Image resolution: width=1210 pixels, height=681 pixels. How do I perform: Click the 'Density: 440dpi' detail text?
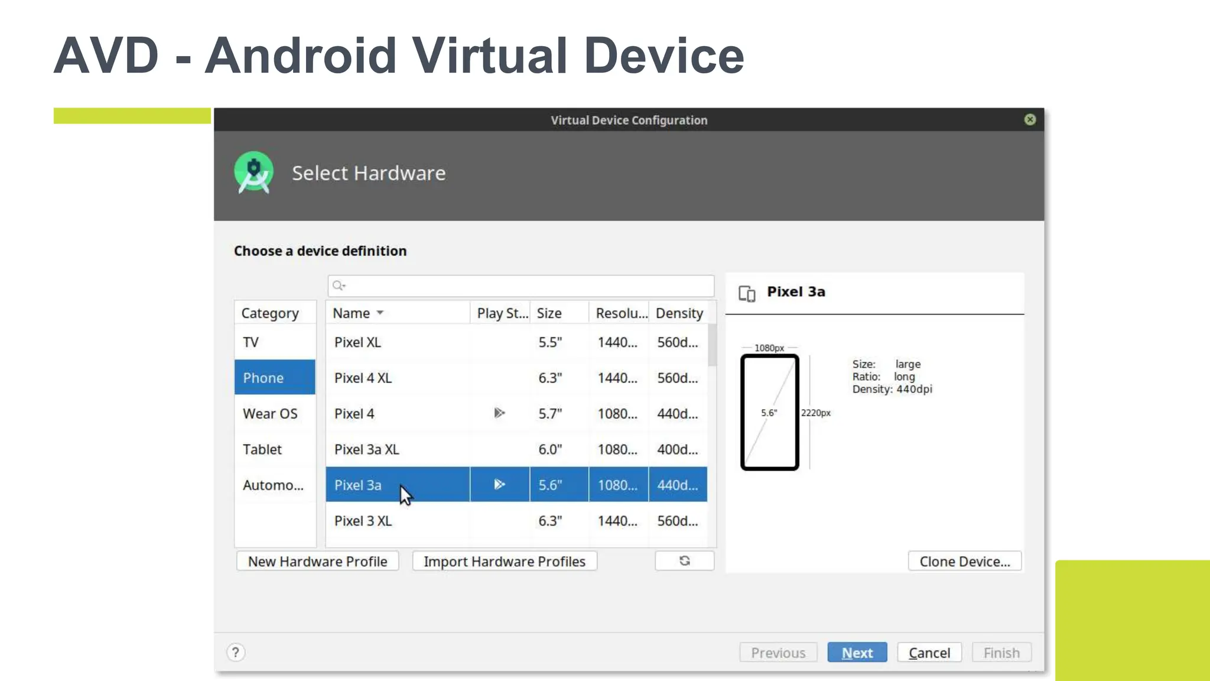(x=892, y=389)
